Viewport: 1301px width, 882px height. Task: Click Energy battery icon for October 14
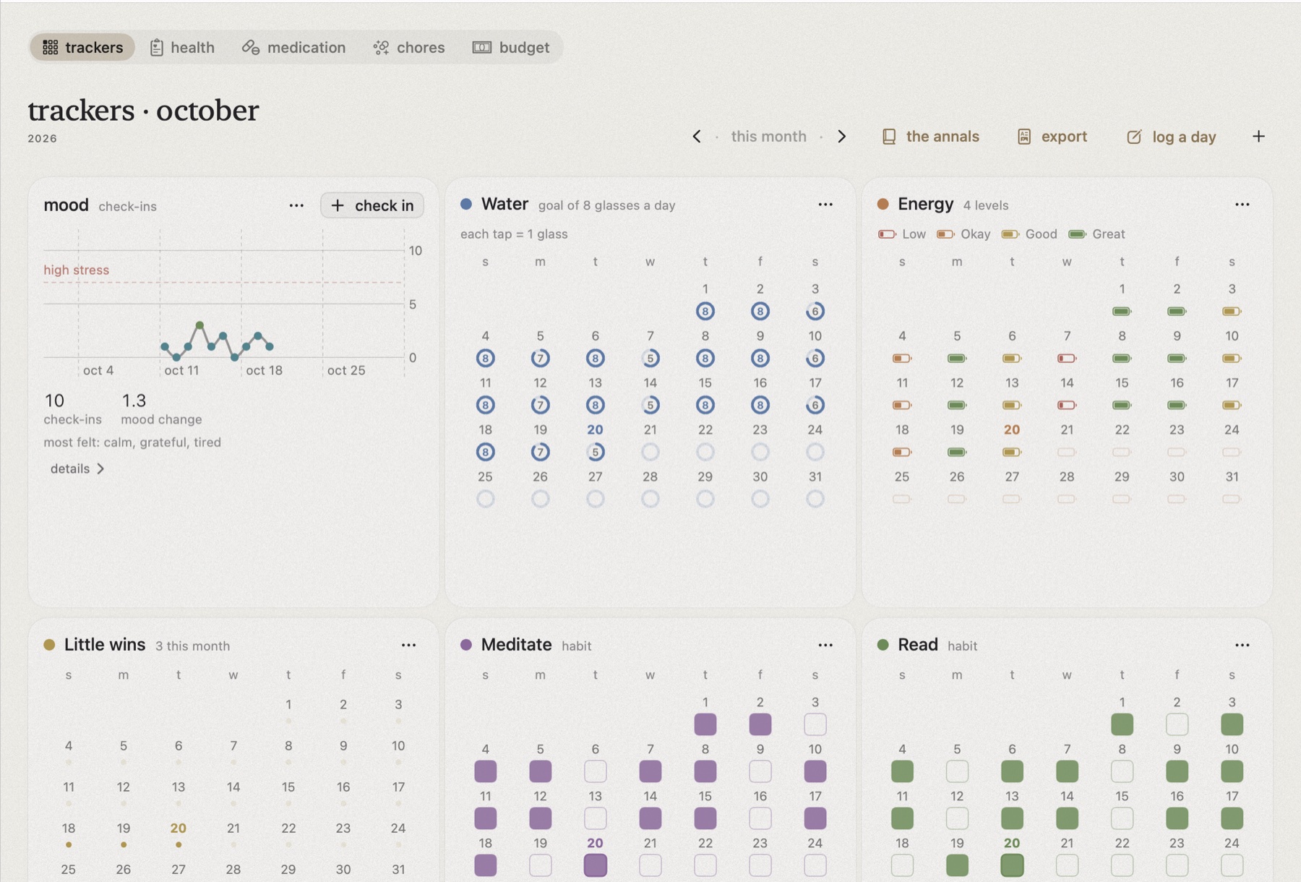point(1067,405)
